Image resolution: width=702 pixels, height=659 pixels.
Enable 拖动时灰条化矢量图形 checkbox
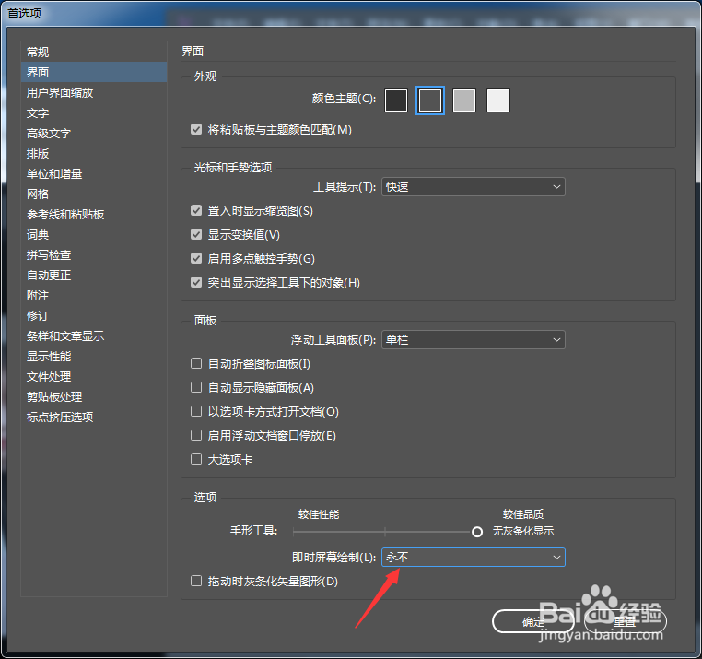(x=196, y=581)
